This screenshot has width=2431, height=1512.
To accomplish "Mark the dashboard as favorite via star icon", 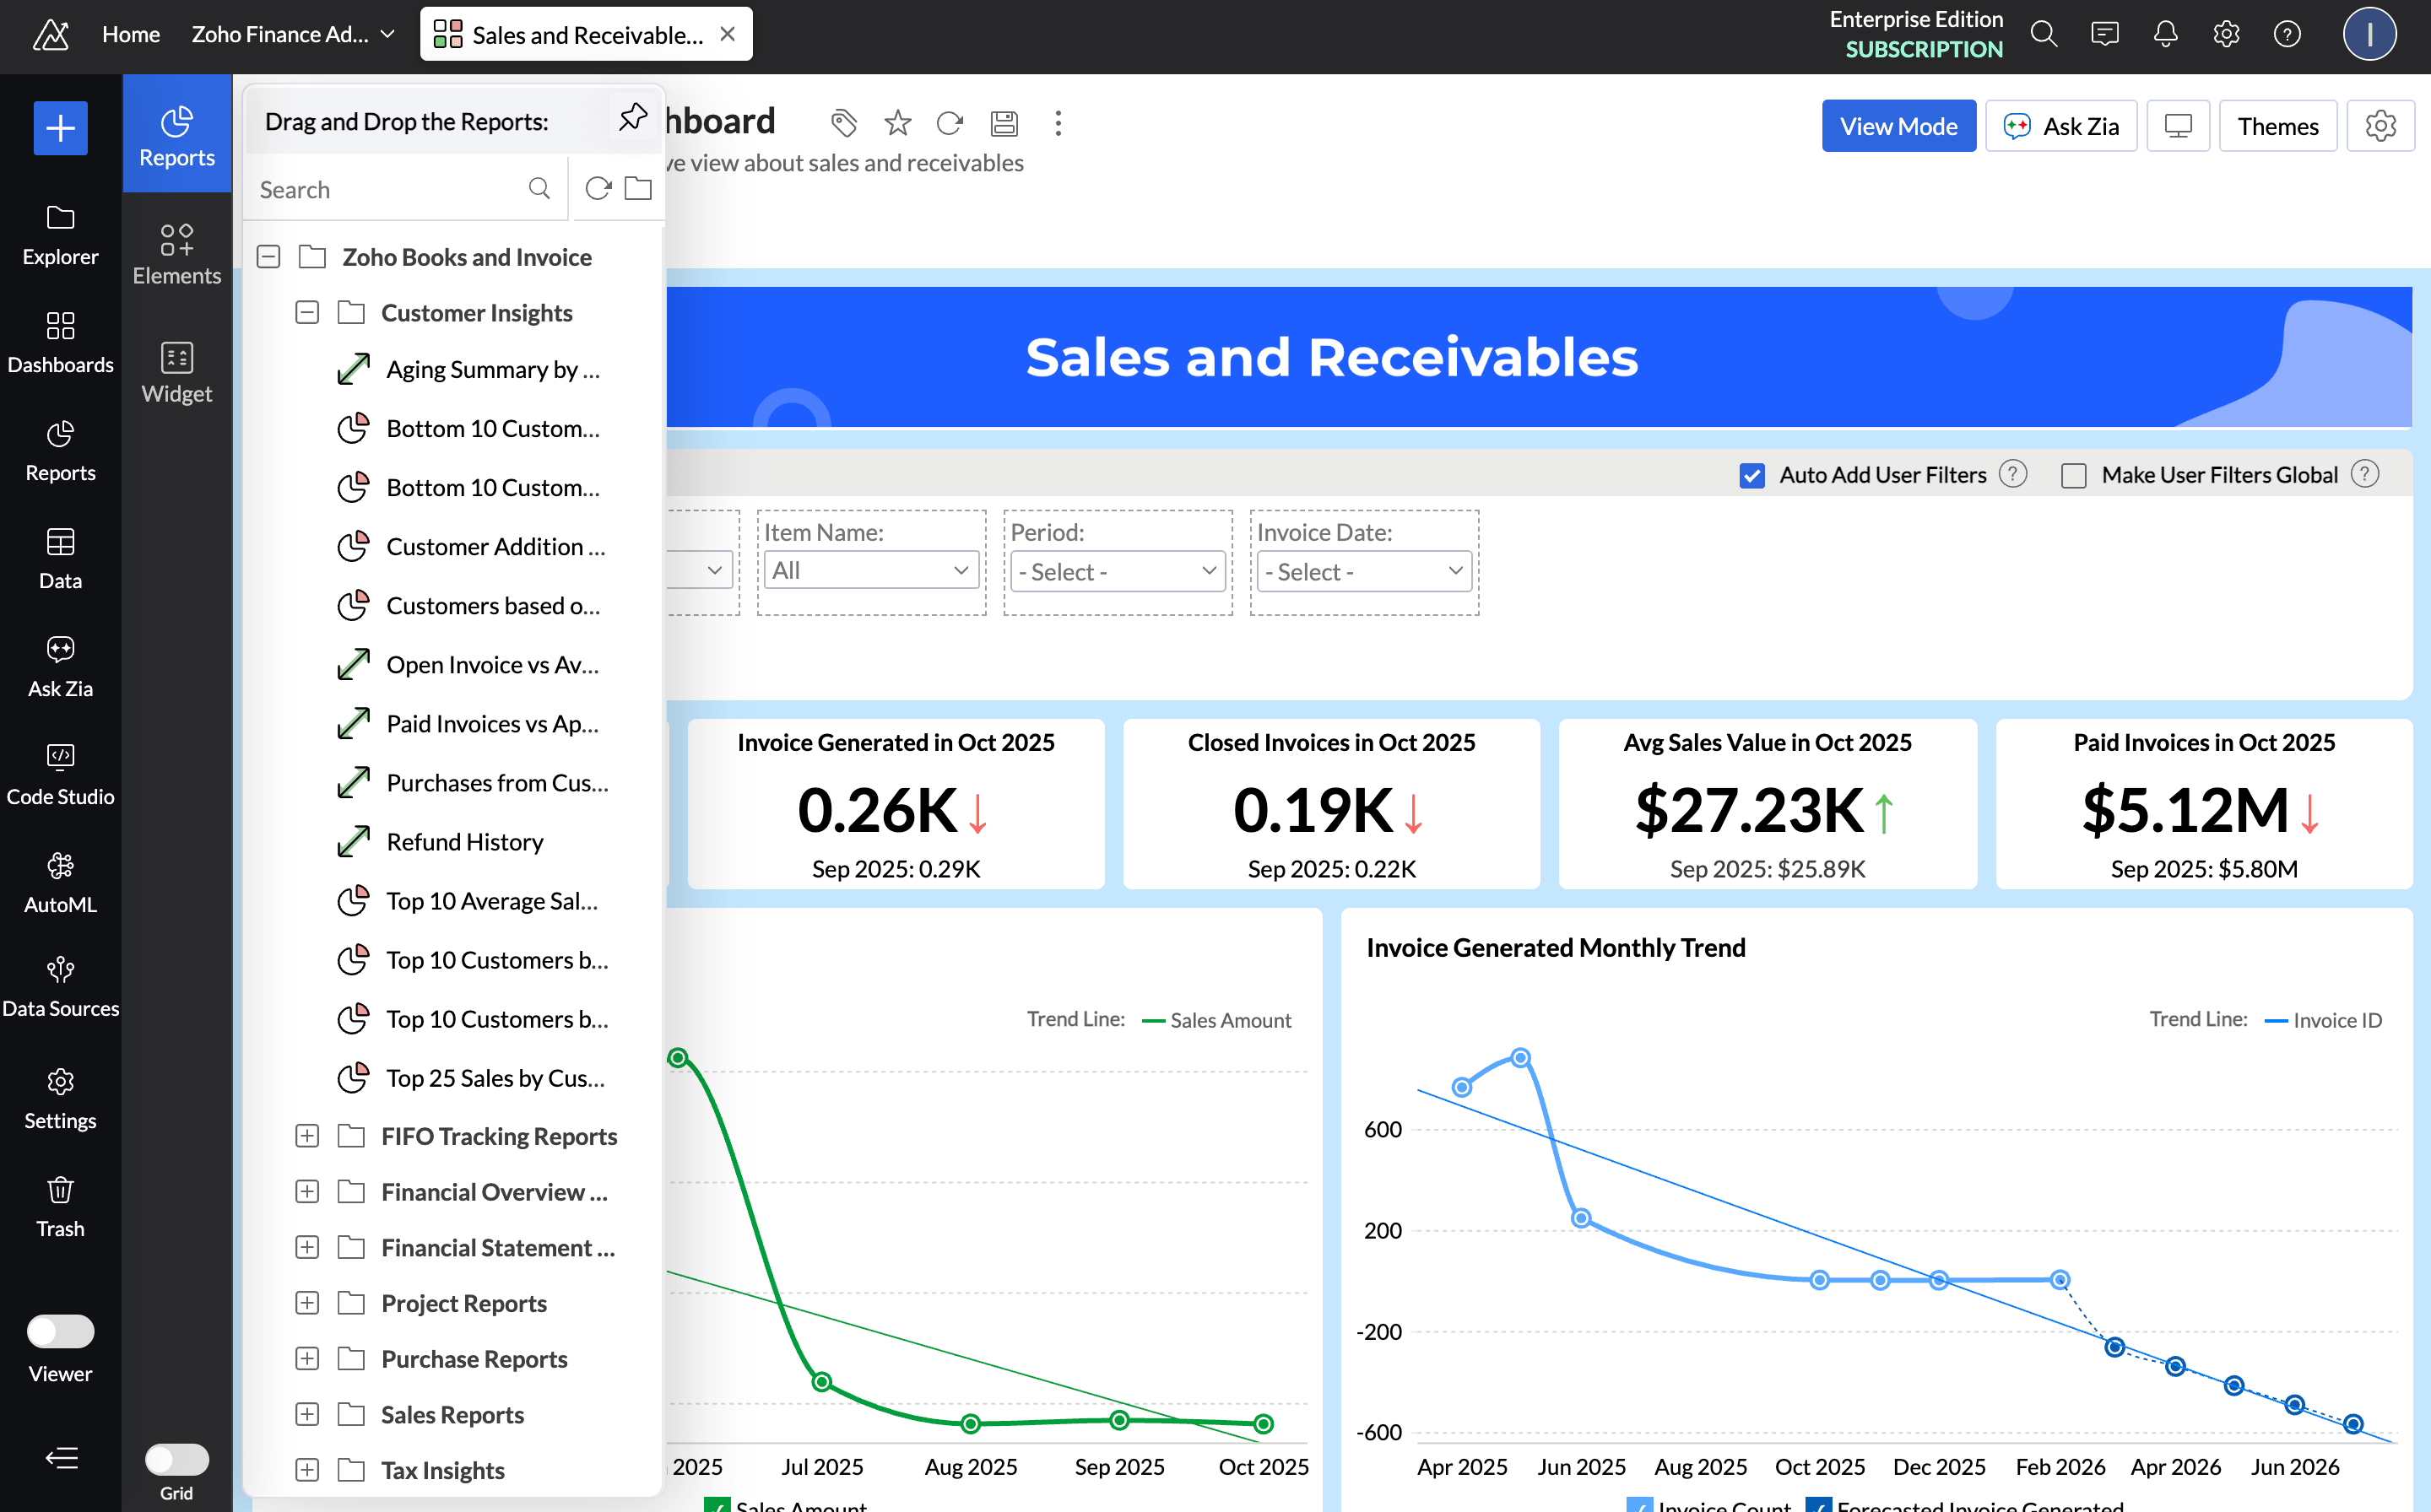I will pyautogui.click(x=896, y=123).
